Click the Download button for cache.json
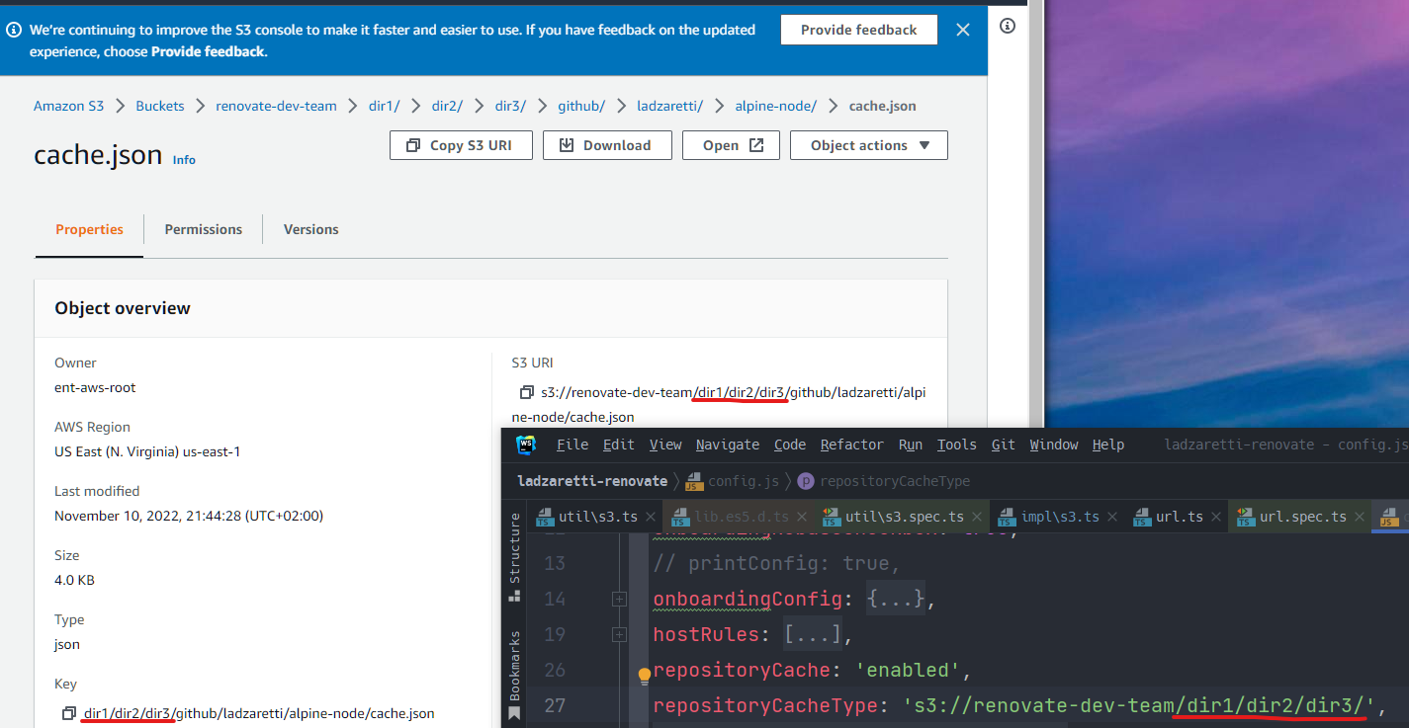 tap(606, 144)
